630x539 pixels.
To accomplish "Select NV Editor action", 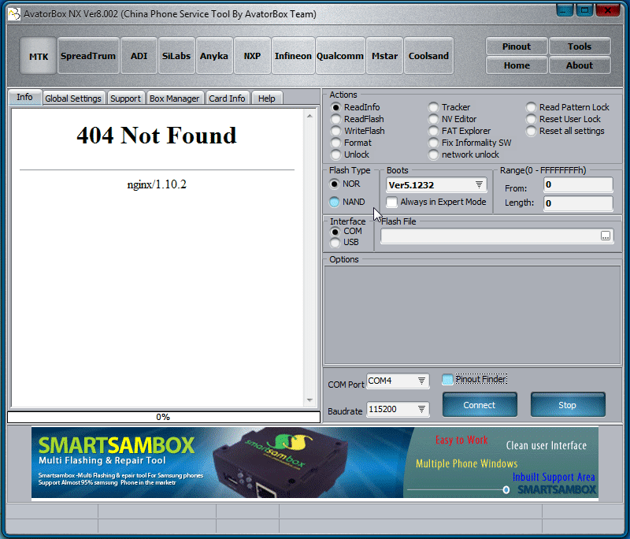I will (433, 119).
